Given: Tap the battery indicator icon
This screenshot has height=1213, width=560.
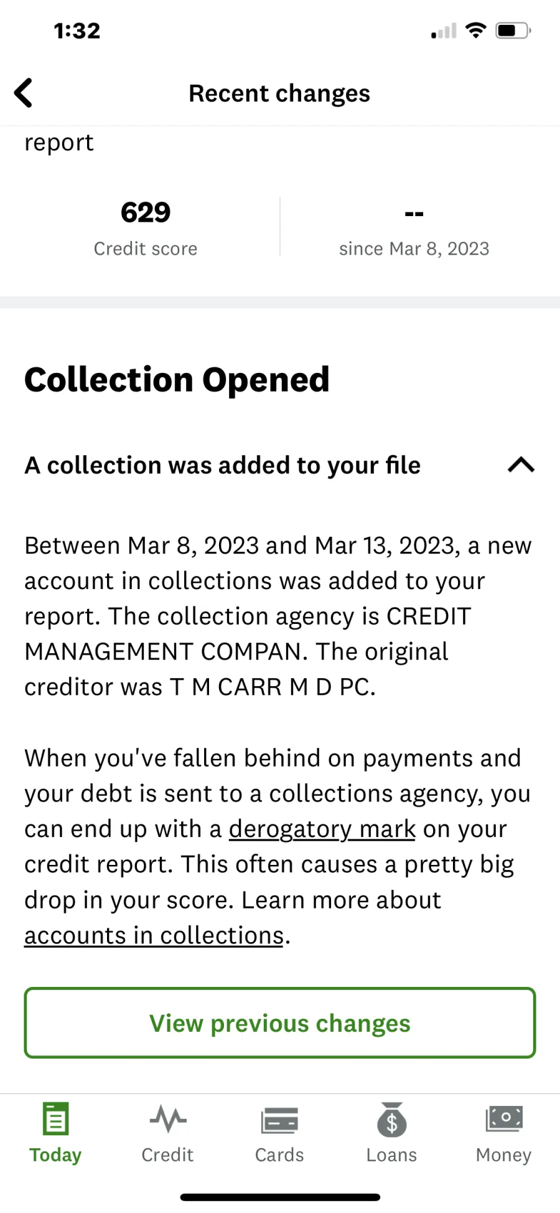Looking at the screenshot, I should (513, 31).
